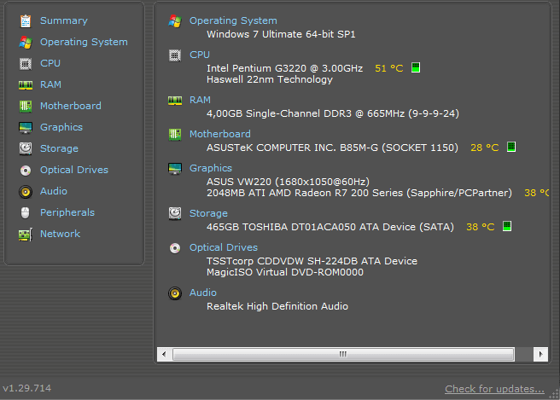This screenshot has width=560, height=400.
Task: Click the storage temperature green indicator
Action: (x=506, y=227)
